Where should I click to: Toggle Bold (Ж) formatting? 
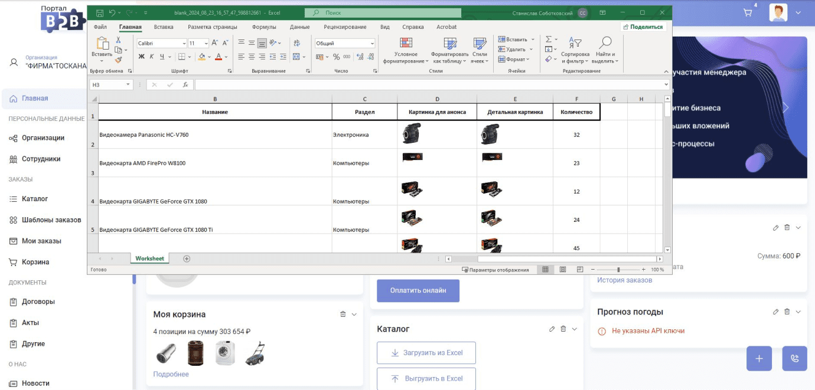point(142,57)
